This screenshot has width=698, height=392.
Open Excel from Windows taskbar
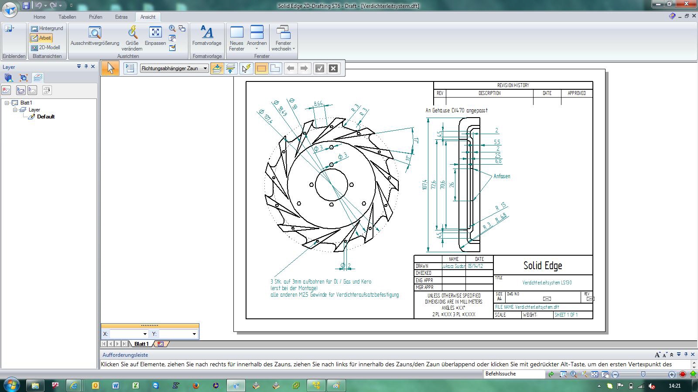(136, 385)
